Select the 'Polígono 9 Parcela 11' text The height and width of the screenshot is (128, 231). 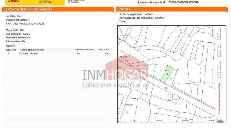pos(18,20)
